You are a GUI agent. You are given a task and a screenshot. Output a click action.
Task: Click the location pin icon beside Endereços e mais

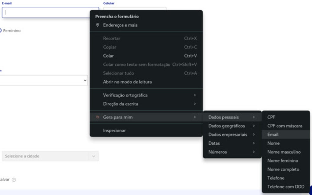98,25
